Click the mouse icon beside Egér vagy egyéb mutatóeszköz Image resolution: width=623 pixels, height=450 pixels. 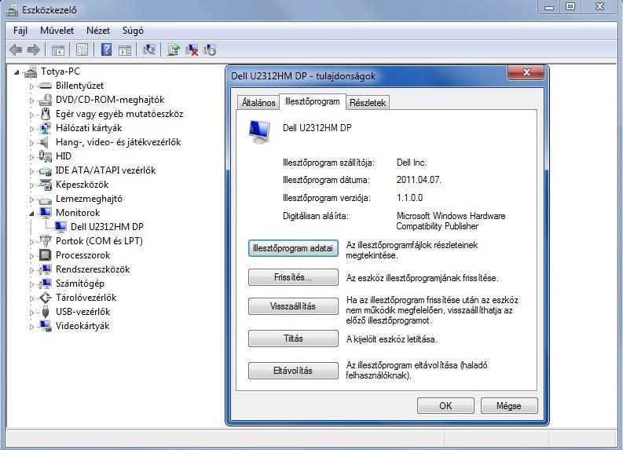46,114
